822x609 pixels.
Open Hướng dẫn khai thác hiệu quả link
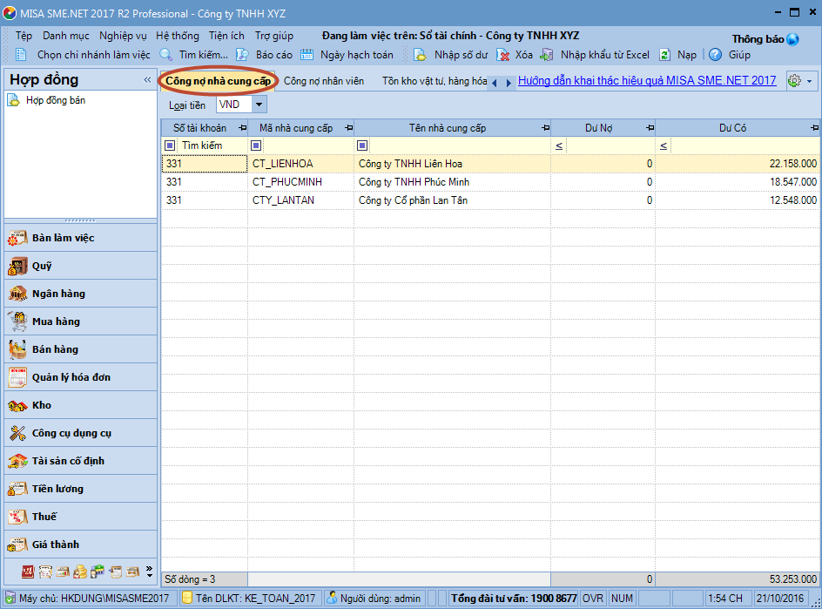[x=647, y=80]
